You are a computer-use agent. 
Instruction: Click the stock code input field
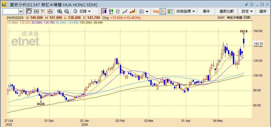point(10,12)
